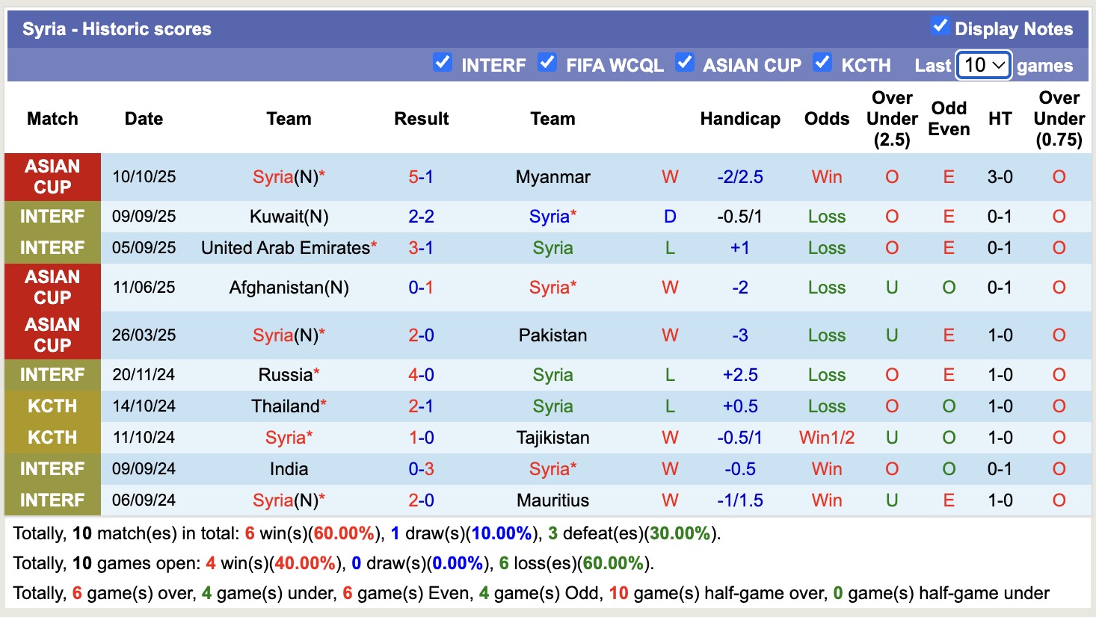Disable the FIFA WCQL filter
The image size is (1096, 617).
(x=548, y=63)
